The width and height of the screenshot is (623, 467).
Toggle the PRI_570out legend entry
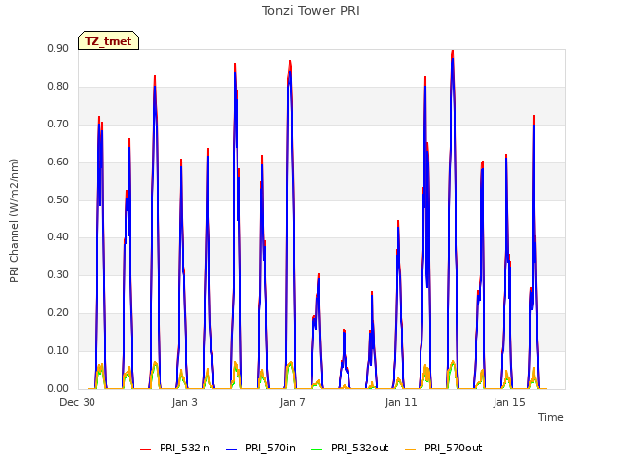[444, 448]
